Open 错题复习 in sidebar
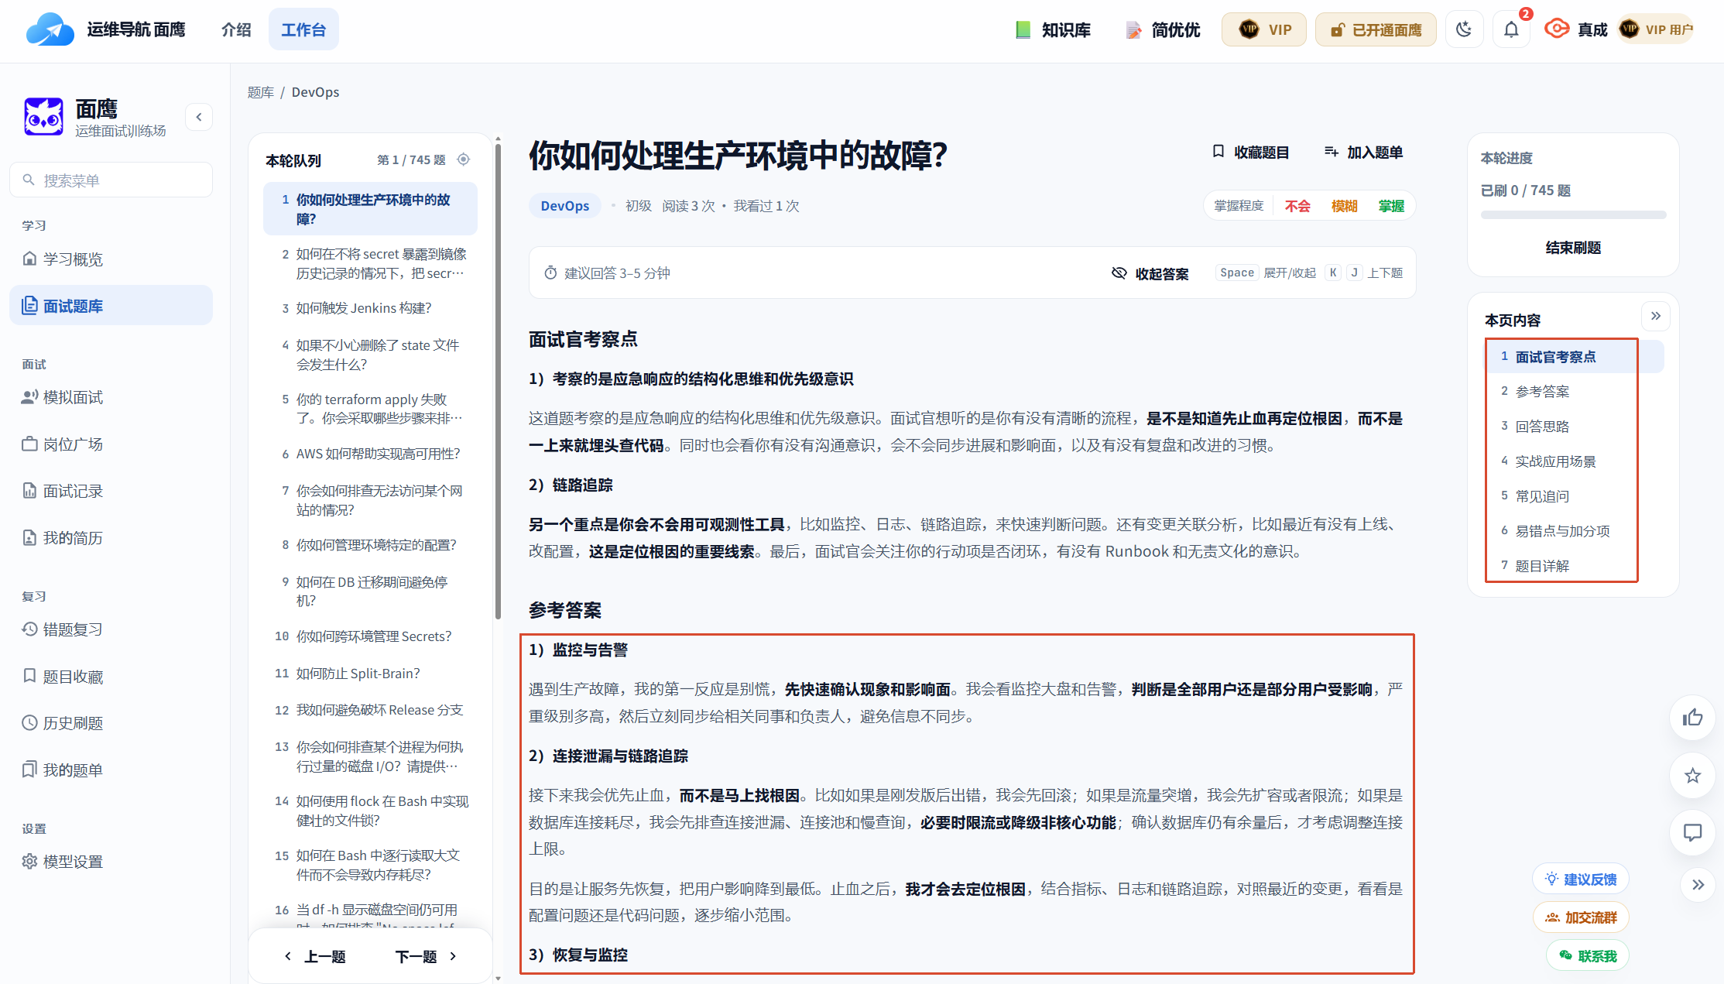This screenshot has height=984, width=1724. tap(111, 629)
